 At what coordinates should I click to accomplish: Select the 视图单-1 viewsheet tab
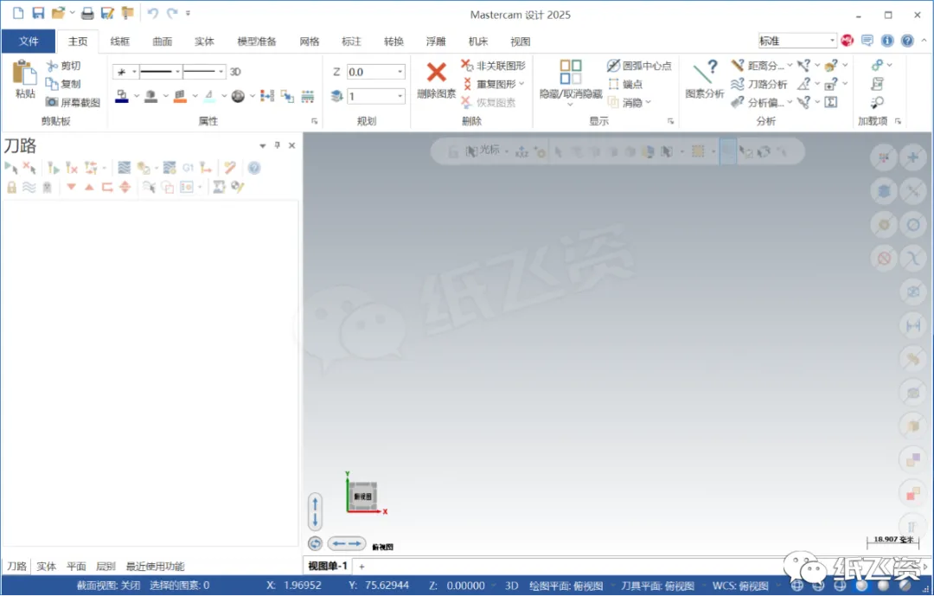pos(328,566)
